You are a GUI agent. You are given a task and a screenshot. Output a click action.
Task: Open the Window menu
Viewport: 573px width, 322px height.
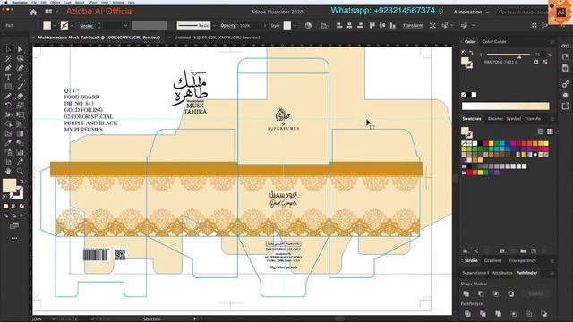coord(118,2)
